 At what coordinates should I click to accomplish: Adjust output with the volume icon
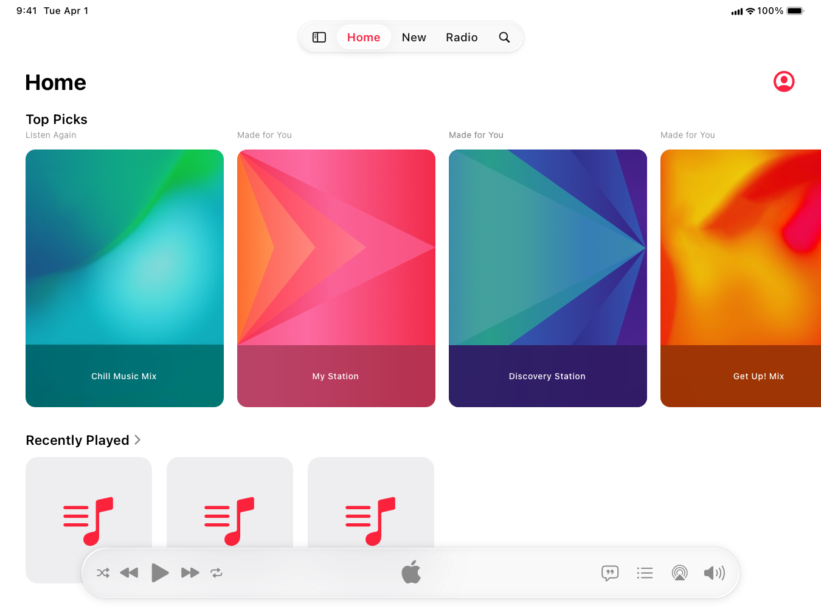pyautogui.click(x=715, y=572)
